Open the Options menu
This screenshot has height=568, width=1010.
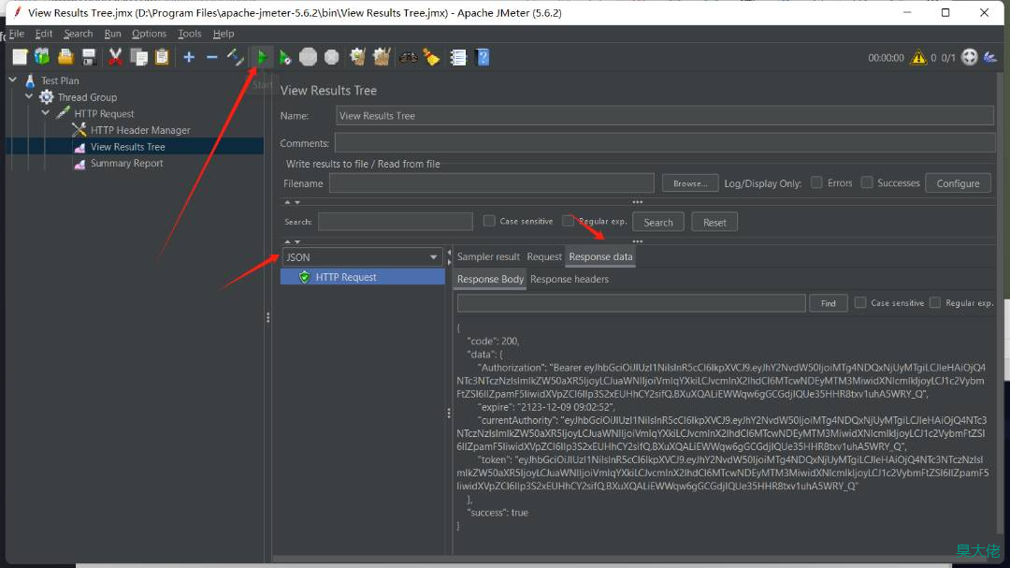tap(149, 34)
